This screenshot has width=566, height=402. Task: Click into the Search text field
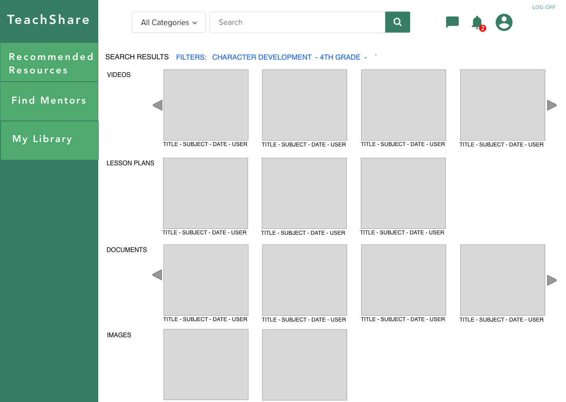(x=297, y=22)
